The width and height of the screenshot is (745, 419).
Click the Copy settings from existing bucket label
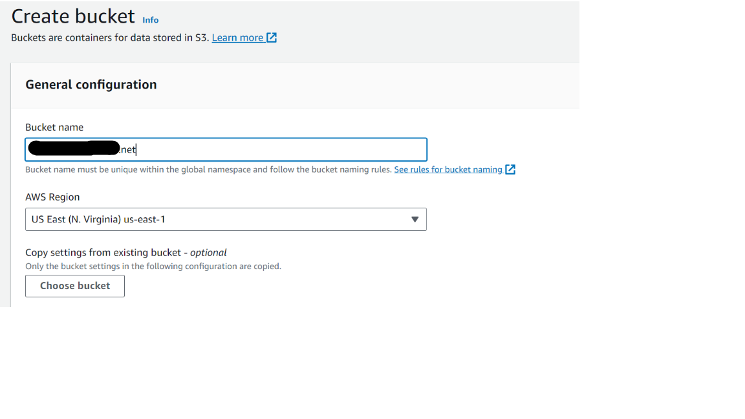(x=125, y=252)
